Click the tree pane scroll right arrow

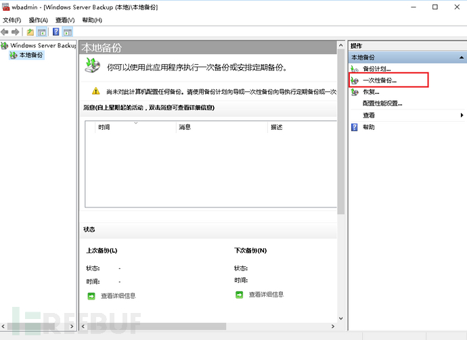(72, 326)
